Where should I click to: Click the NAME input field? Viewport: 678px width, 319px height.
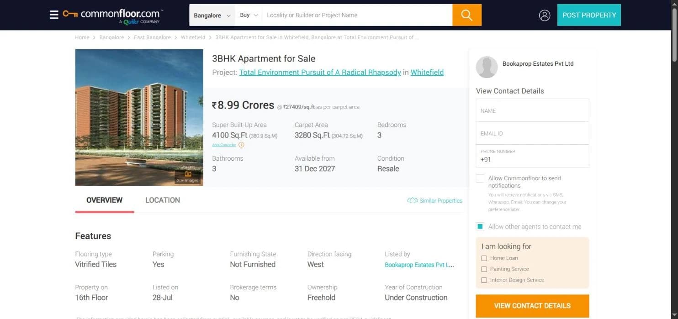click(x=532, y=110)
